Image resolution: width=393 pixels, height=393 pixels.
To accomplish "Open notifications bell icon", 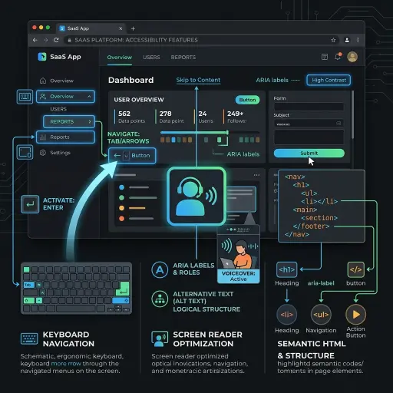I will (x=338, y=57).
